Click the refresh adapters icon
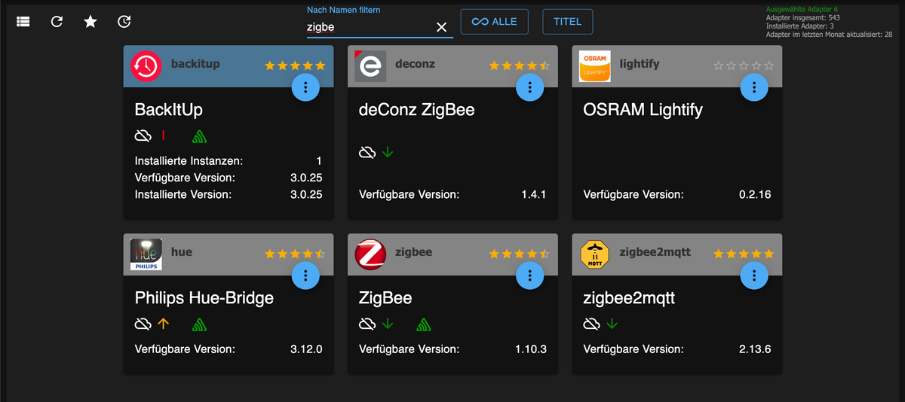The width and height of the screenshot is (905, 402). tap(57, 22)
